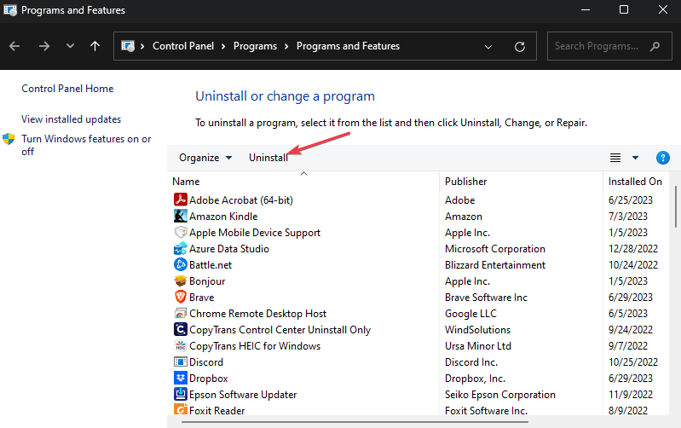This screenshot has width=681, height=428.
Task: Select the Discord program name
Action: (206, 362)
